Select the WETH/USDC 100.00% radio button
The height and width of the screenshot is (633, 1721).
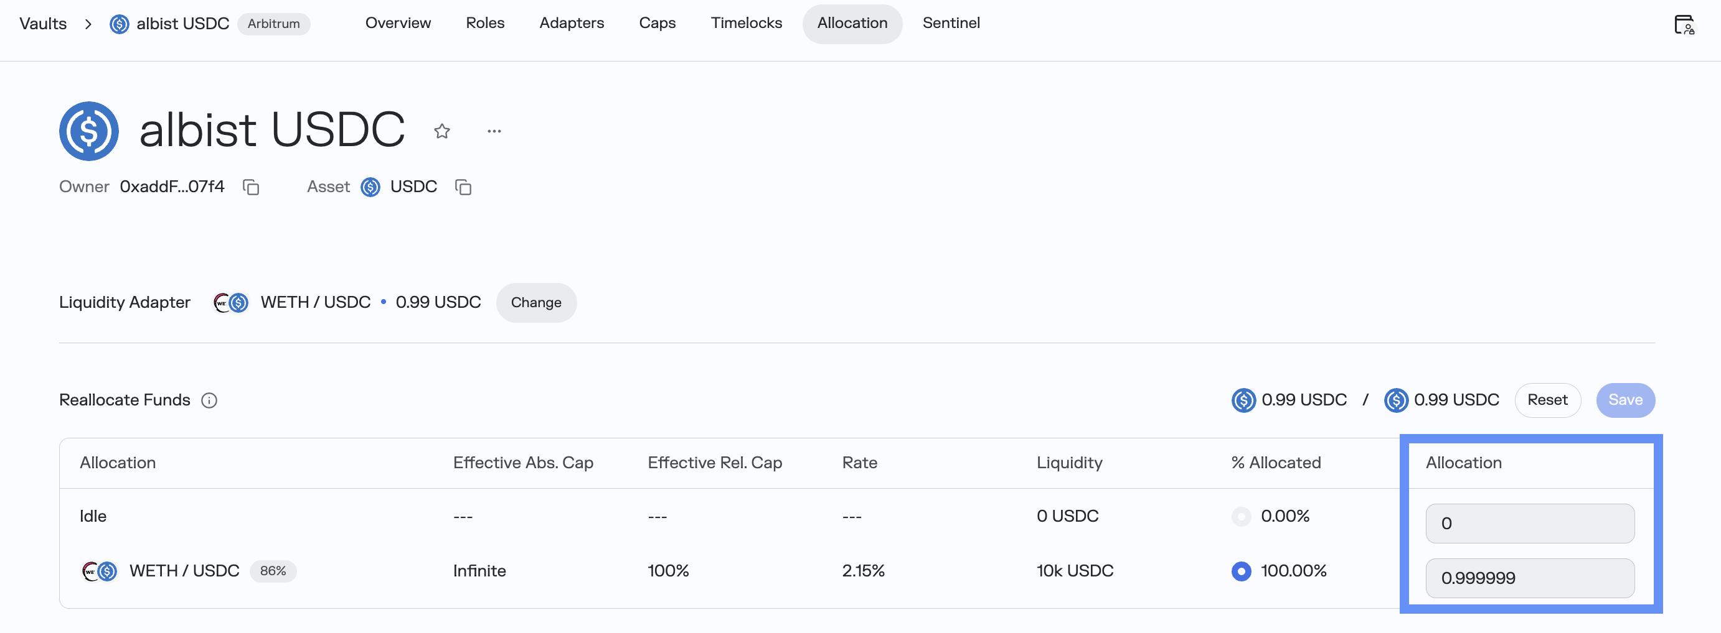[x=1241, y=571]
